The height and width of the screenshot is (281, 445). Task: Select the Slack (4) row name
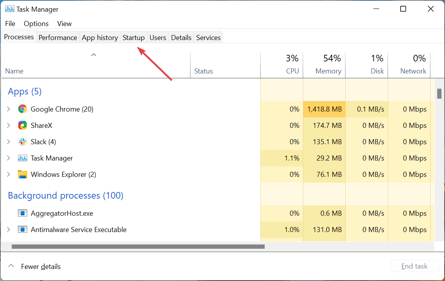pos(44,141)
